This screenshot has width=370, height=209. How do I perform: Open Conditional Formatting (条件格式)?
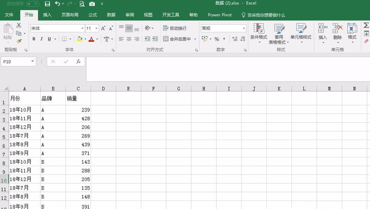pyautogui.click(x=259, y=33)
